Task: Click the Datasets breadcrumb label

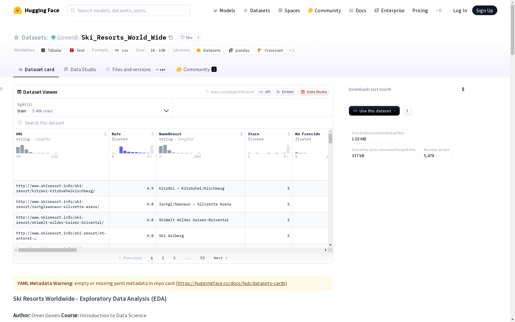Action: [34, 37]
